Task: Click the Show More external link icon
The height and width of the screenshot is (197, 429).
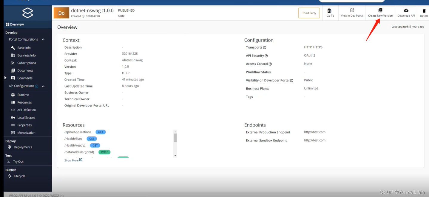Action: click(81, 160)
